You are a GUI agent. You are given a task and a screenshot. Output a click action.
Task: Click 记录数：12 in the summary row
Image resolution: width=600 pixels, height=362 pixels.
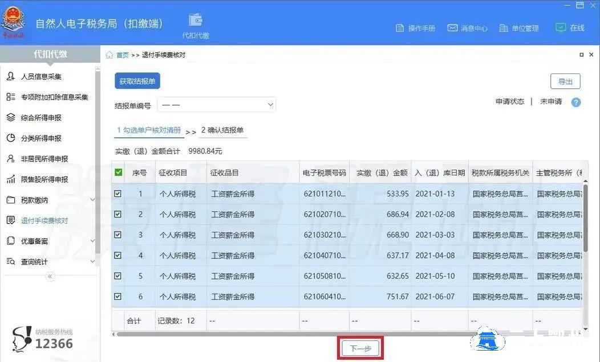click(176, 321)
